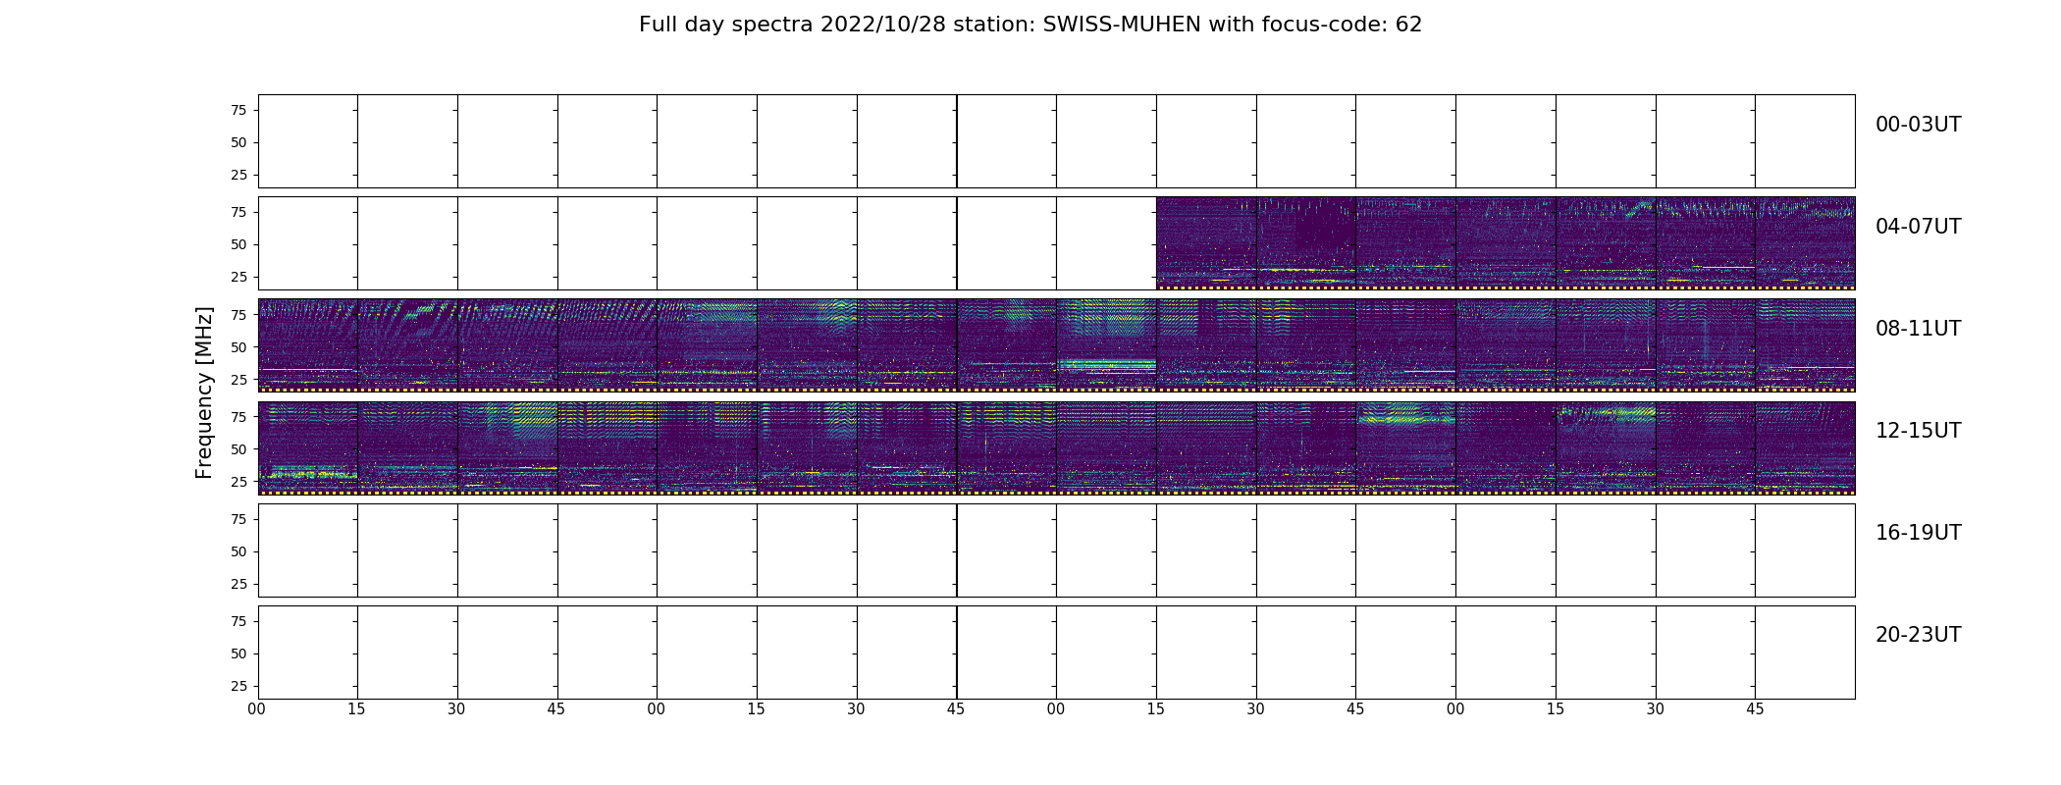
Task: Click the rightmost '30' time-axis tick label
Action: pyautogui.click(x=1656, y=708)
